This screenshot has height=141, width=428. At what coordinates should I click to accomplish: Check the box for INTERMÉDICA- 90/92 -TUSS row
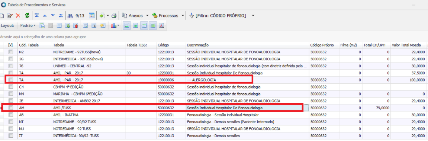coord(10,135)
